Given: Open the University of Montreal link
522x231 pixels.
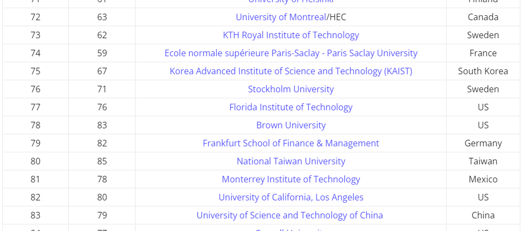Looking at the screenshot, I should coord(280,17).
